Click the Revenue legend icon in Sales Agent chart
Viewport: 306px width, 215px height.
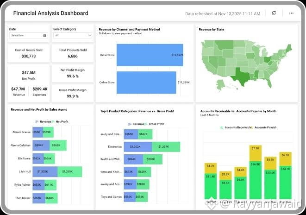37,122
